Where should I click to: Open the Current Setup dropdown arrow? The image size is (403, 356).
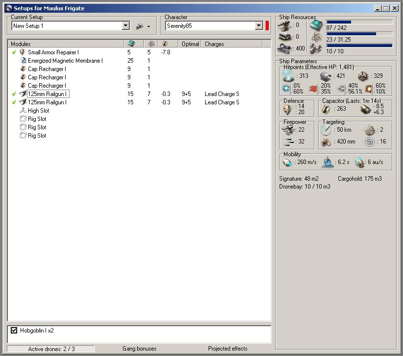(x=125, y=25)
